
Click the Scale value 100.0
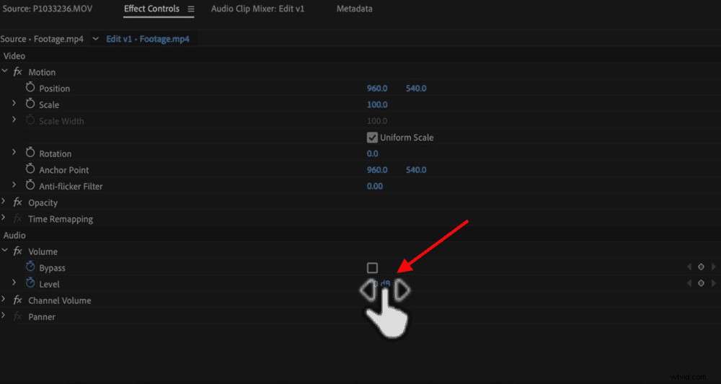(377, 104)
